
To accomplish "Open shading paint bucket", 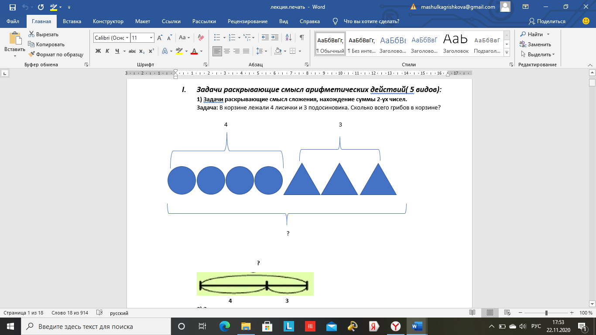I will 277,51.
